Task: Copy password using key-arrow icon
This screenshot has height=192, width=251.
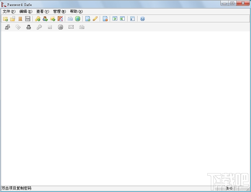Action: coord(38,19)
